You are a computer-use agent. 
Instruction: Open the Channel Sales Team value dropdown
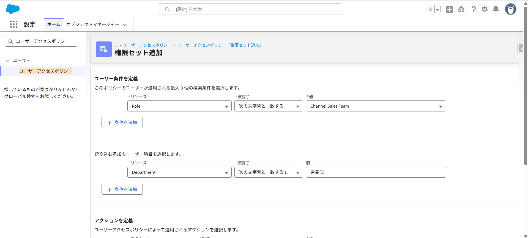pos(376,106)
